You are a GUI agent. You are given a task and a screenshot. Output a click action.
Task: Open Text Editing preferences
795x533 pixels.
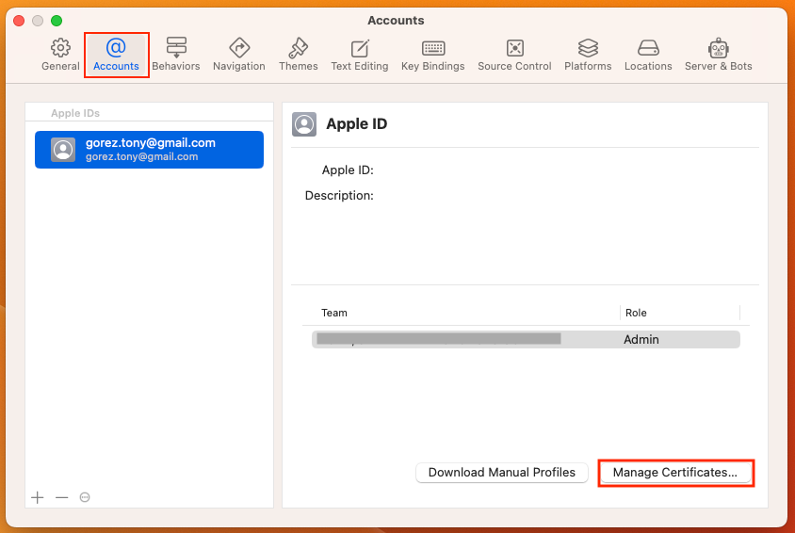(x=360, y=55)
